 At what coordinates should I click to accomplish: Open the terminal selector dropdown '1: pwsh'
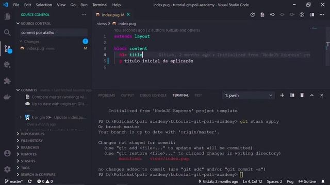click(249, 96)
